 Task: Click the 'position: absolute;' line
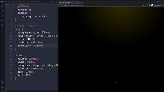[x=30, y=69]
